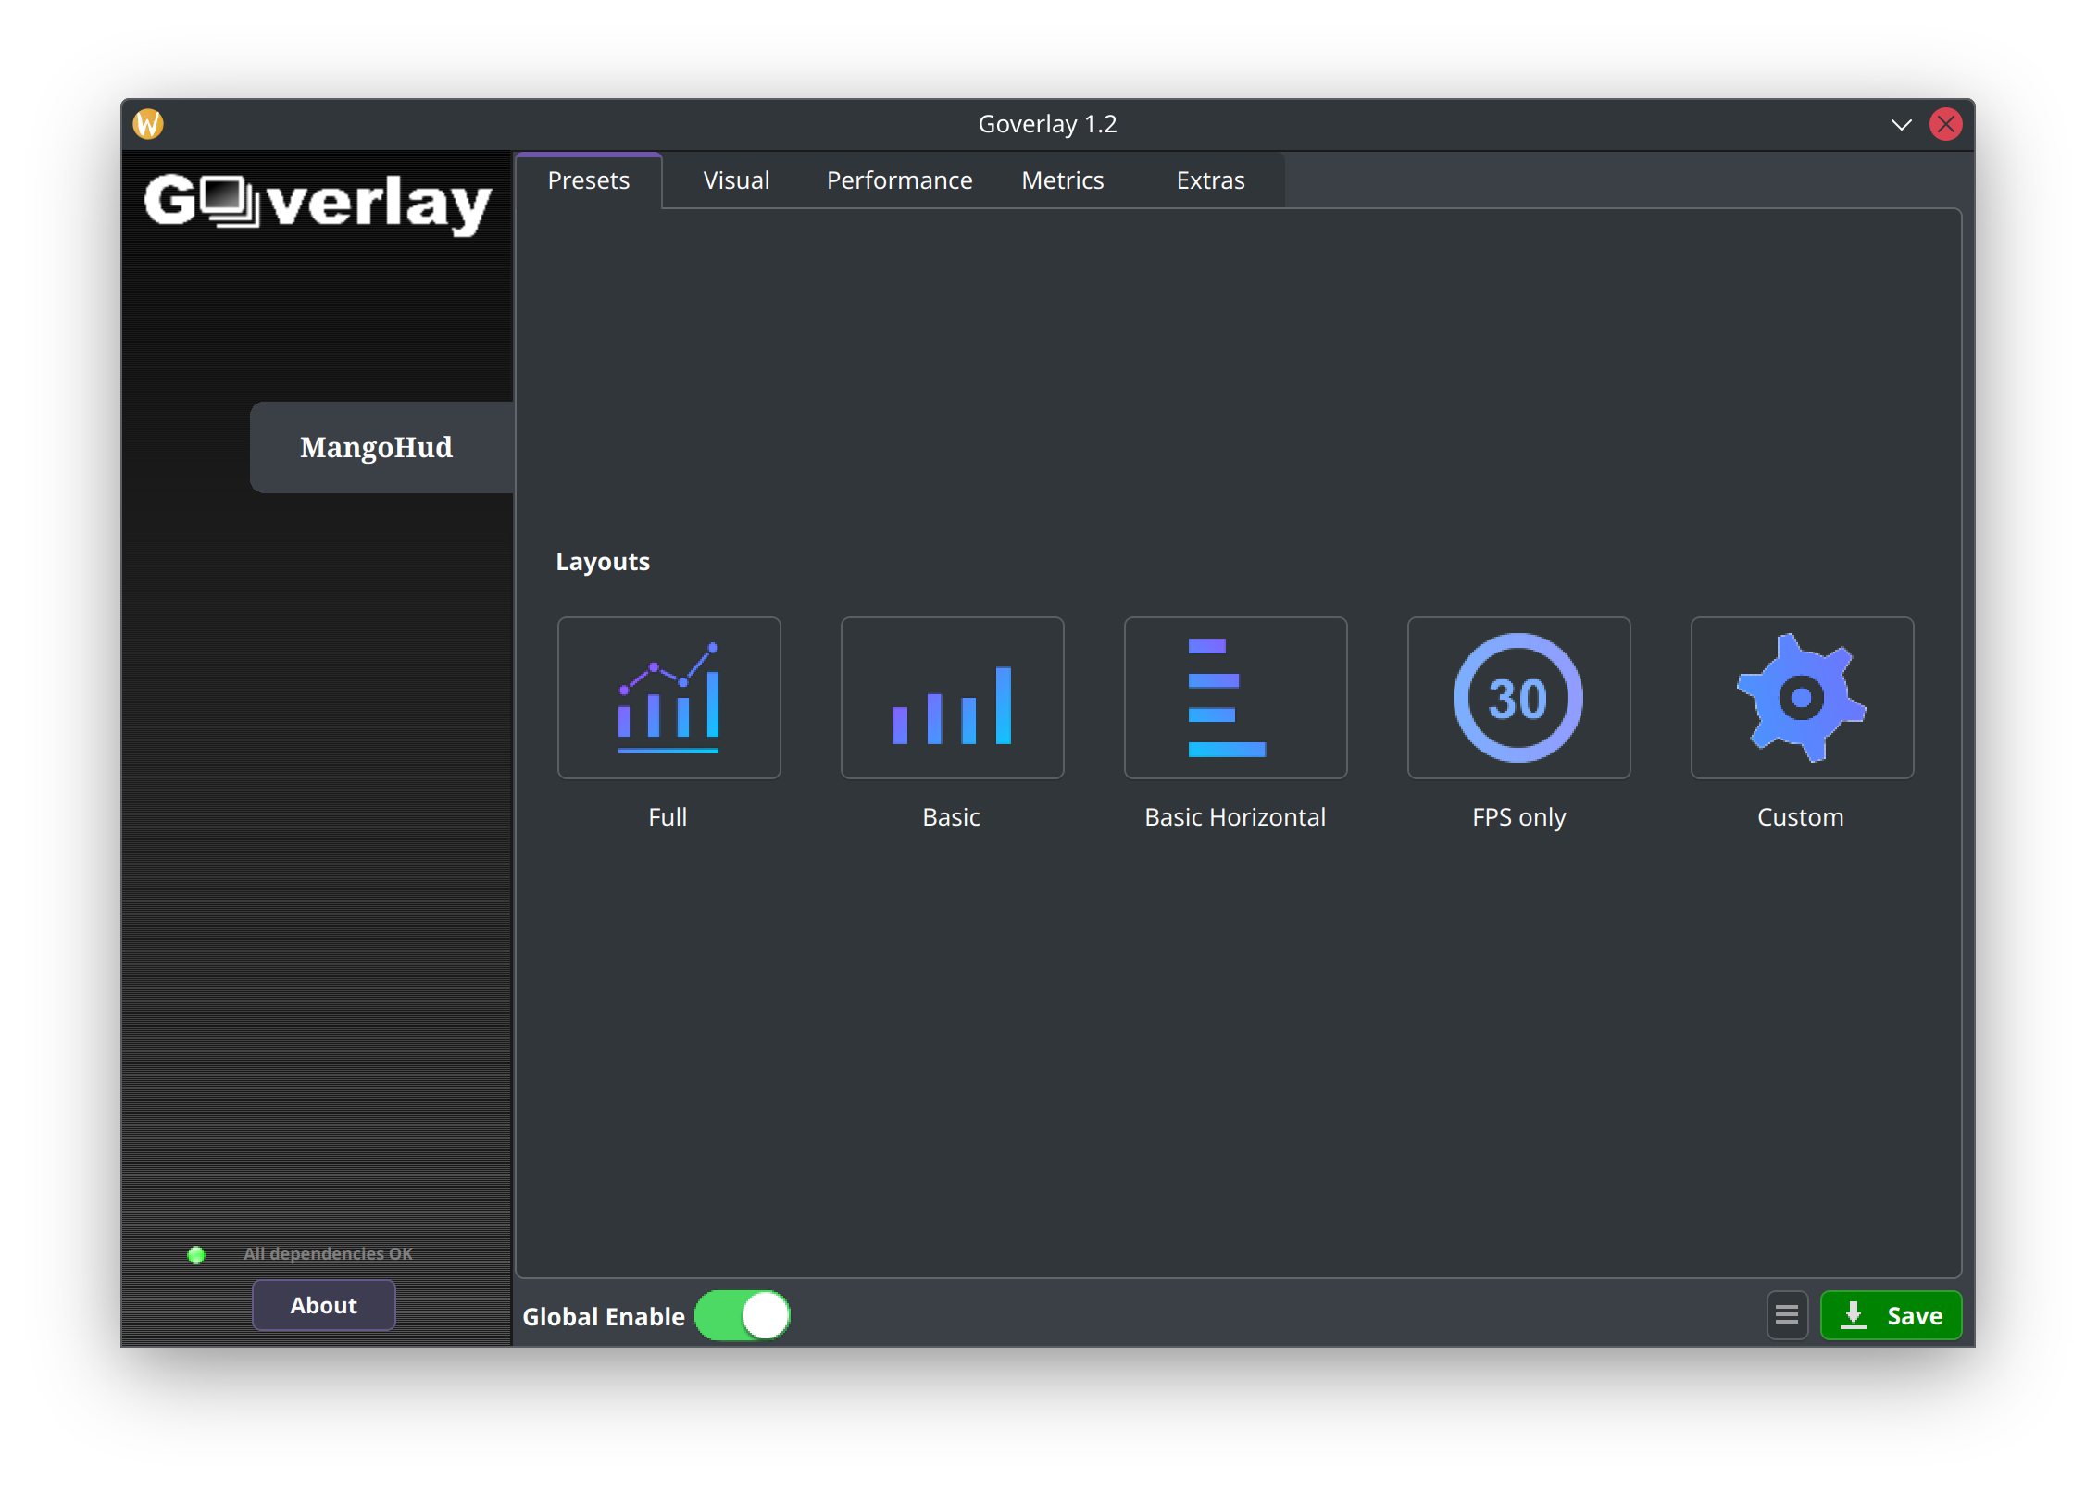Click the Goverlay logo in the sidebar
Screen dimensions: 2098x1492
318,202
